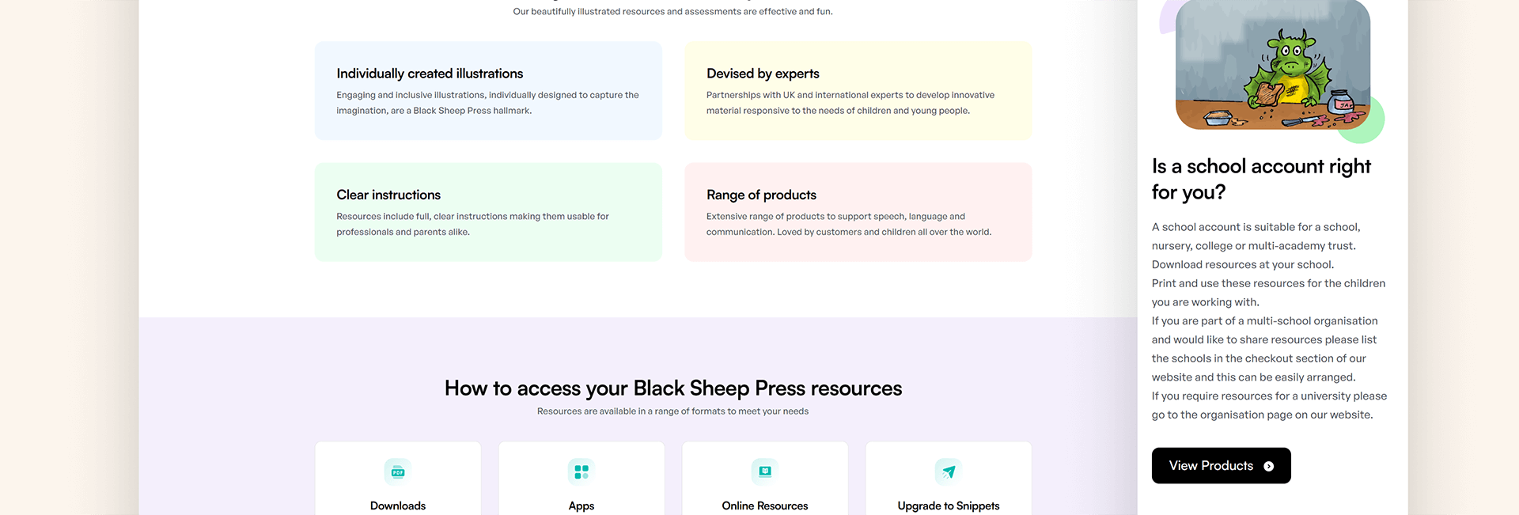Click the Online Resources icon

pyautogui.click(x=765, y=471)
